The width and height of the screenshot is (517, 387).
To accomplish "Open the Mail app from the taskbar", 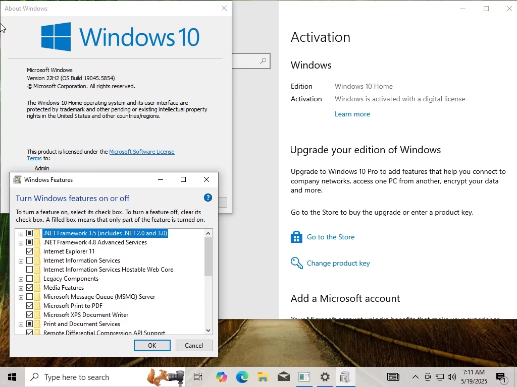I will pyautogui.click(x=284, y=377).
